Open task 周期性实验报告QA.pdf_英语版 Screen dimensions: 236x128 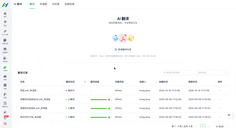(35, 99)
